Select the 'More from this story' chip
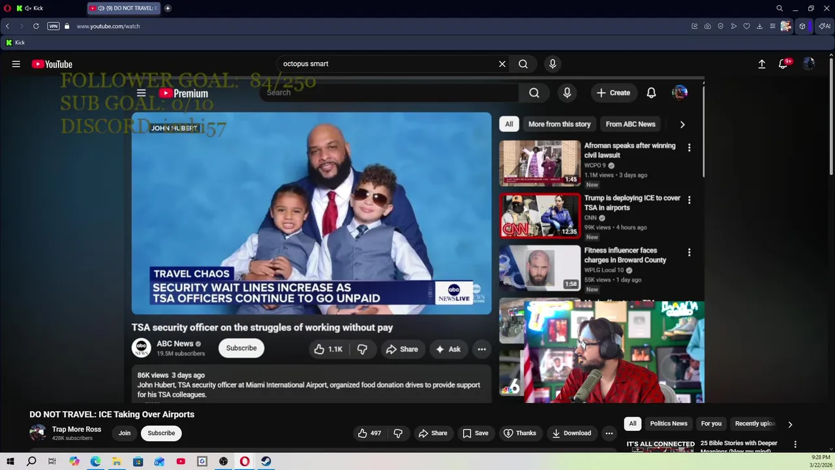This screenshot has height=470, width=835. tap(559, 124)
